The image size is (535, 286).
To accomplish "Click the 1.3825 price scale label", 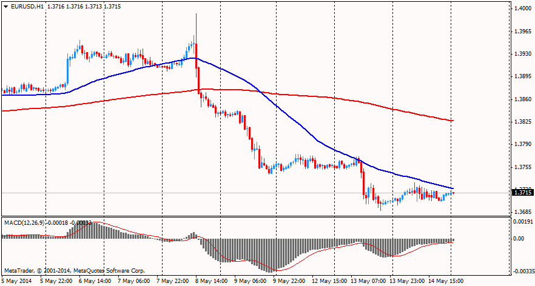I will coord(522,122).
